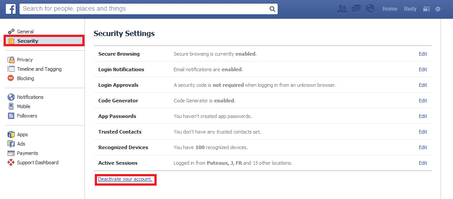453x199 pixels.
Task: Open Apps settings
Action: pyautogui.click(x=23, y=134)
